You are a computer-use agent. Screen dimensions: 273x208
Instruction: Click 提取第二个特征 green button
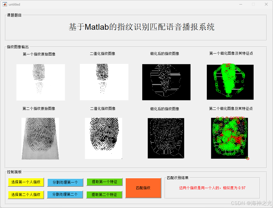(x=104, y=195)
